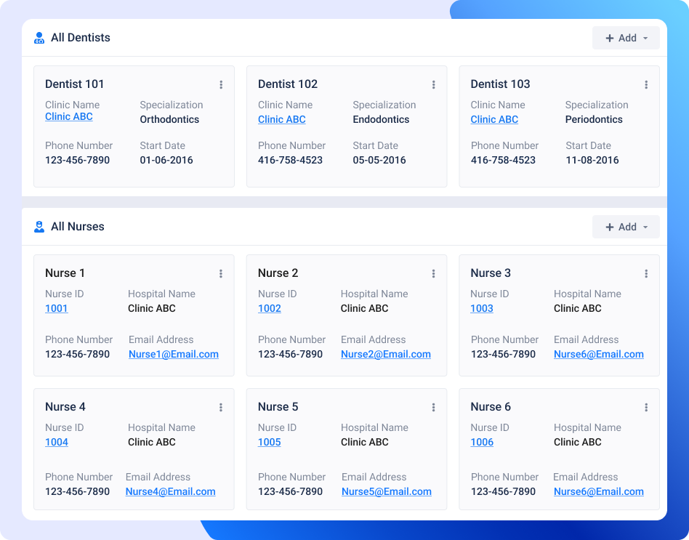689x540 pixels.
Task: Open the Add dropdown in All Dentists
Action: click(x=626, y=38)
